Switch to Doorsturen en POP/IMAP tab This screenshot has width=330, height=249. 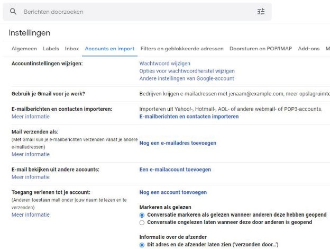click(x=261, y=49)
